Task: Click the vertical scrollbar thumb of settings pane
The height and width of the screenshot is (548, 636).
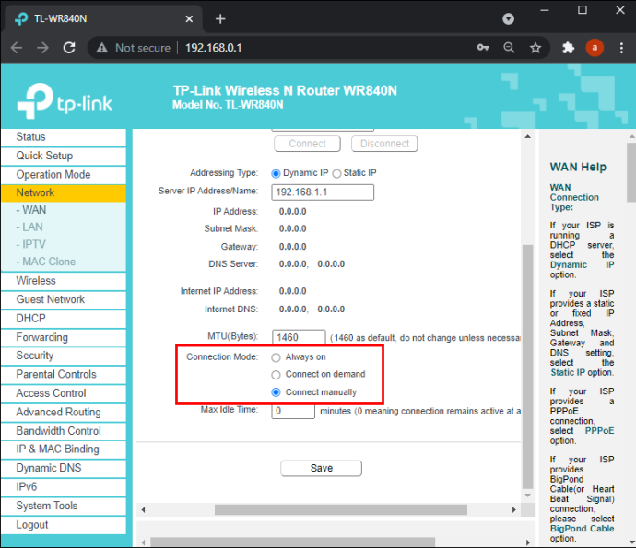Action: tap(527, 367)
